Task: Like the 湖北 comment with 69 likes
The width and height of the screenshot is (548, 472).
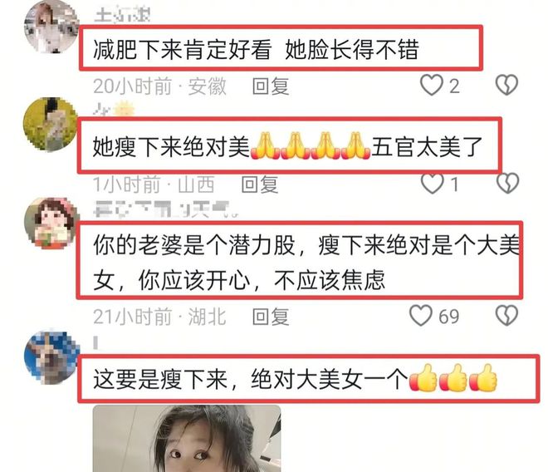Action: pyautogui.click(x=421, y=316)
